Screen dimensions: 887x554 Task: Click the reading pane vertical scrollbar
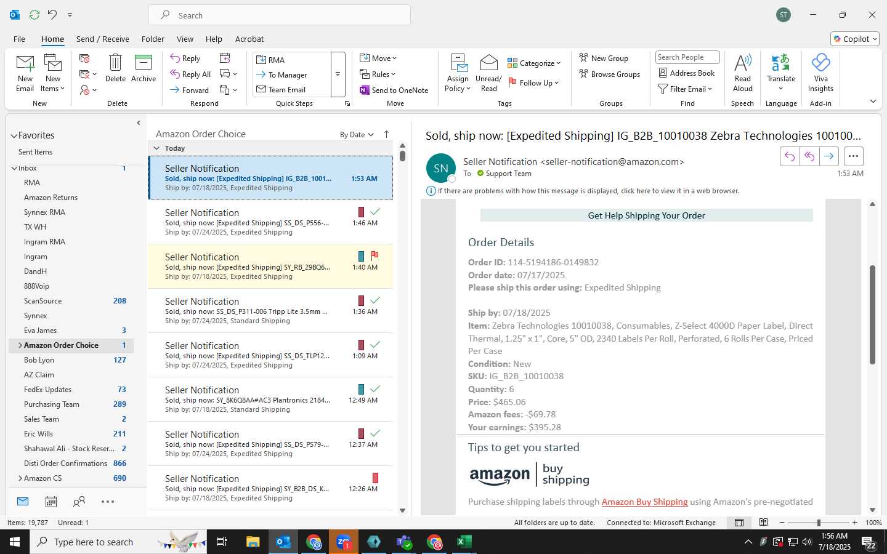point(872,315)
